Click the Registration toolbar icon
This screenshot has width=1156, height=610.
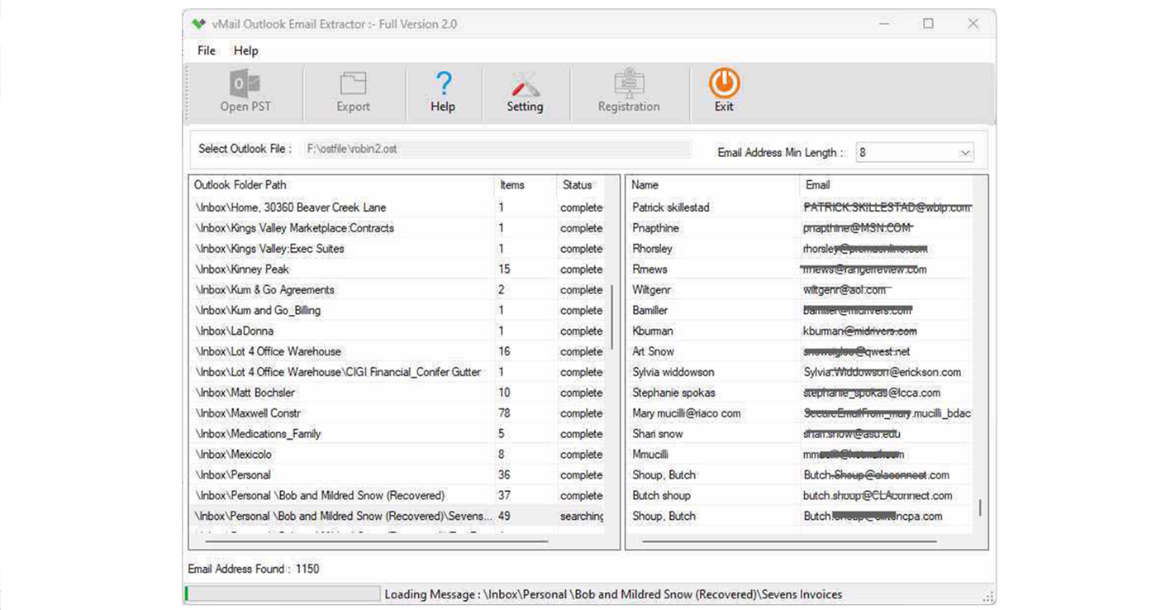pos(629,84)
